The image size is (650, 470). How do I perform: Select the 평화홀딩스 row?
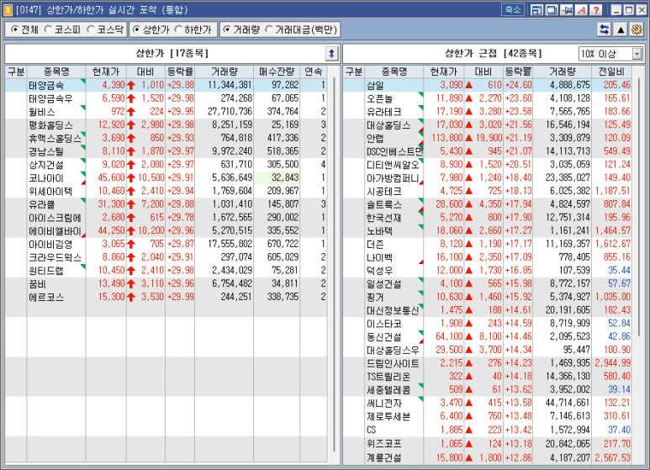166,124
